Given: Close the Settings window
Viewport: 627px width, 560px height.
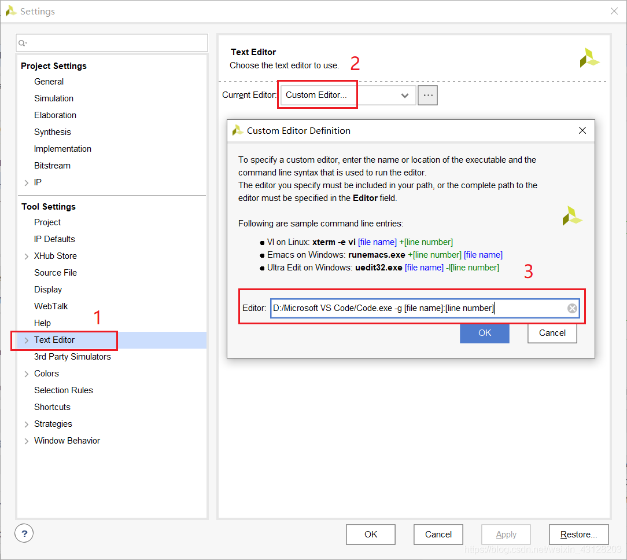Looking at the screenshot, I should pyautogui.click(x=614, y=11).
